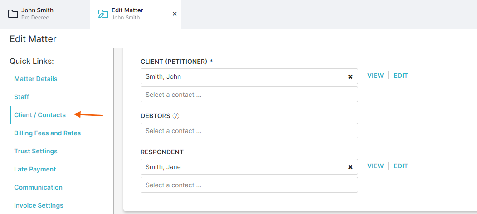Open the Billing Fees and Rates link
The image size is (477, 214).
point(48,133)
